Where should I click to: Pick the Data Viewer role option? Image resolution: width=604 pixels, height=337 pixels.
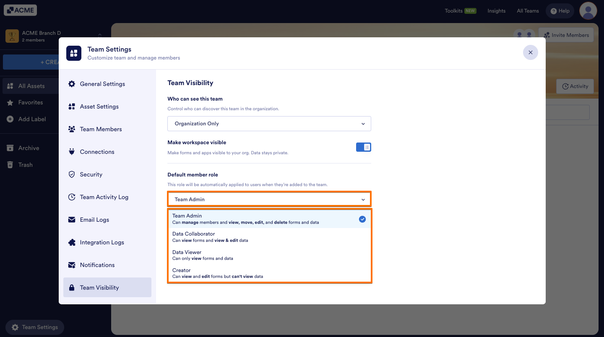click(269, 255)
